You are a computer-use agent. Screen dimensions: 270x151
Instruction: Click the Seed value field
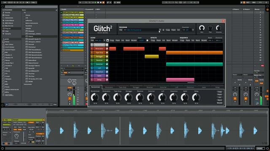[142, 40]
